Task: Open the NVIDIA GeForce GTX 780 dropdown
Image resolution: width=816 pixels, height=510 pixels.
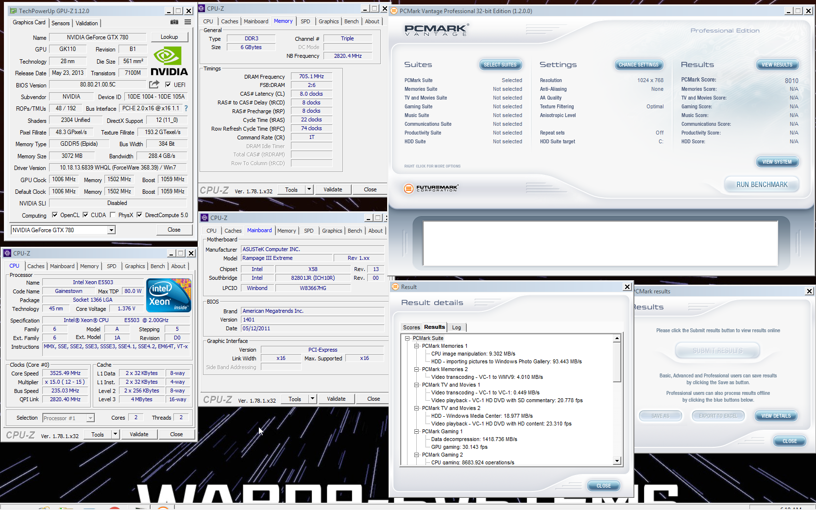Action: [111, 230]
